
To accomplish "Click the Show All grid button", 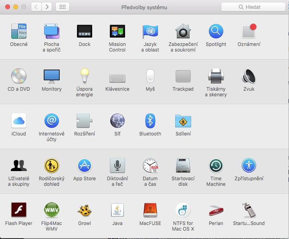I will (x=63, y=7).
